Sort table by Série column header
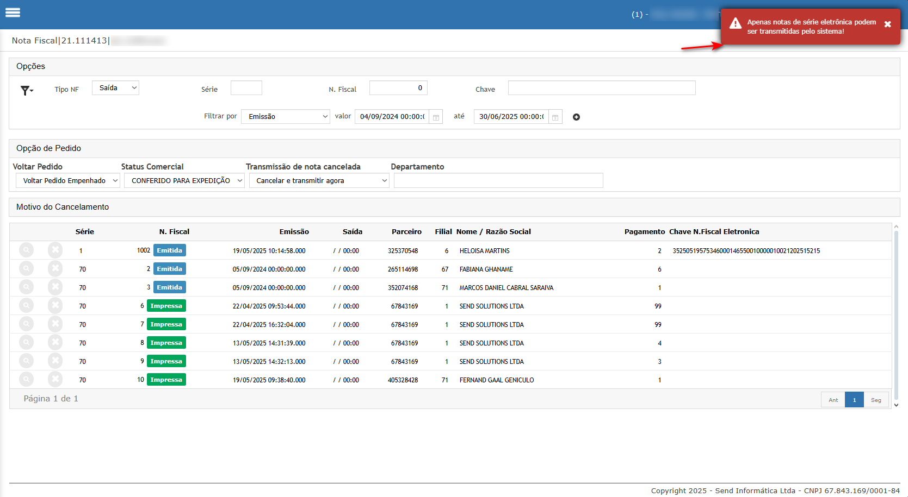Image resolution: width=908 pixels, height=497 pixels. pyautogui.click(x=85, y=232)
